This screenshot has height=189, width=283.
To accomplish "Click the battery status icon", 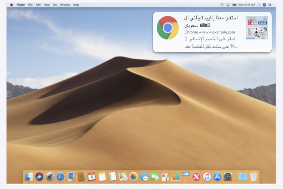I will coord(234,5).
